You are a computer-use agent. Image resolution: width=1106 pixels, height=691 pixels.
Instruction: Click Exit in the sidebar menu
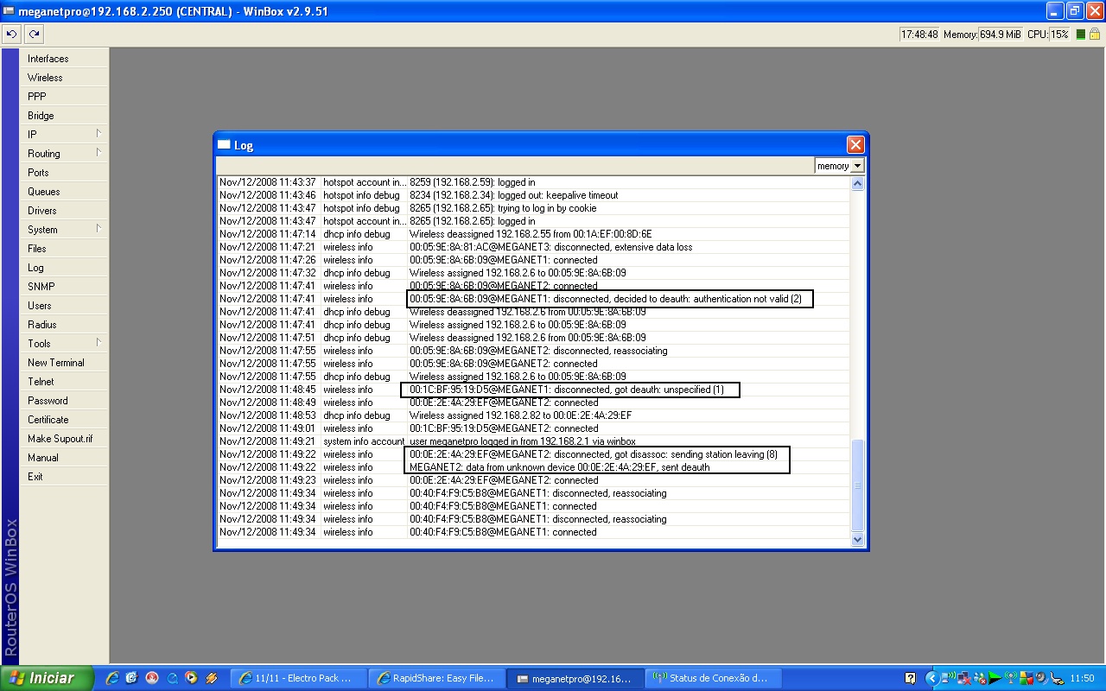[65, 476]
